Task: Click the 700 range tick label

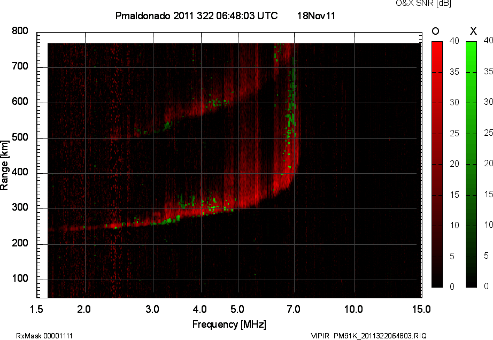Action: click(20, 66)
